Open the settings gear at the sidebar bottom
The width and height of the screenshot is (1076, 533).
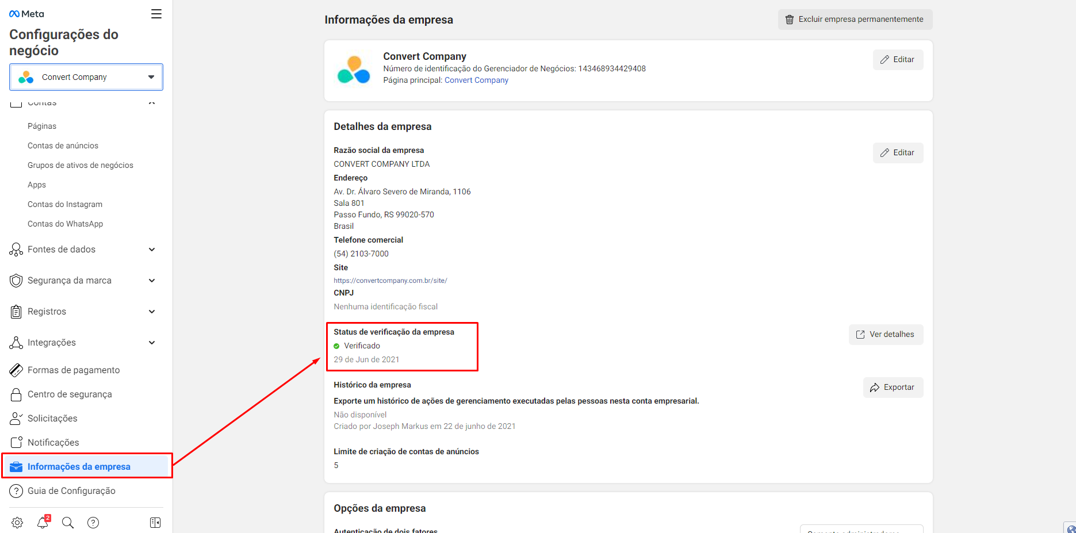click(17, 523)
